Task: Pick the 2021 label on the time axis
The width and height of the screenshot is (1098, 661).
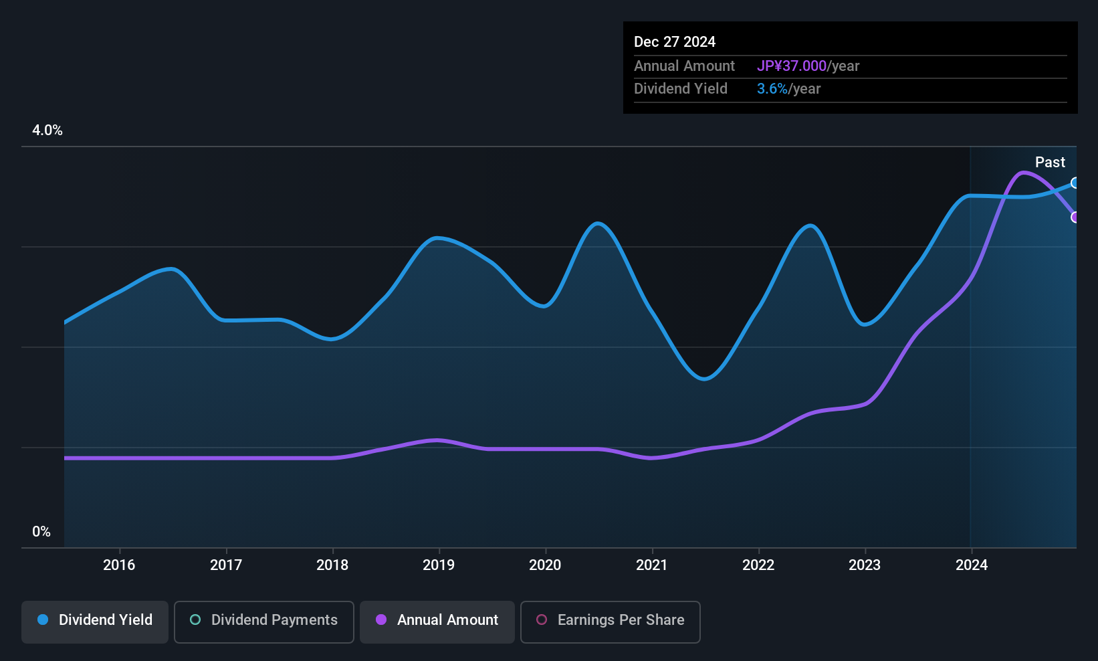Action: coord(652,565)
